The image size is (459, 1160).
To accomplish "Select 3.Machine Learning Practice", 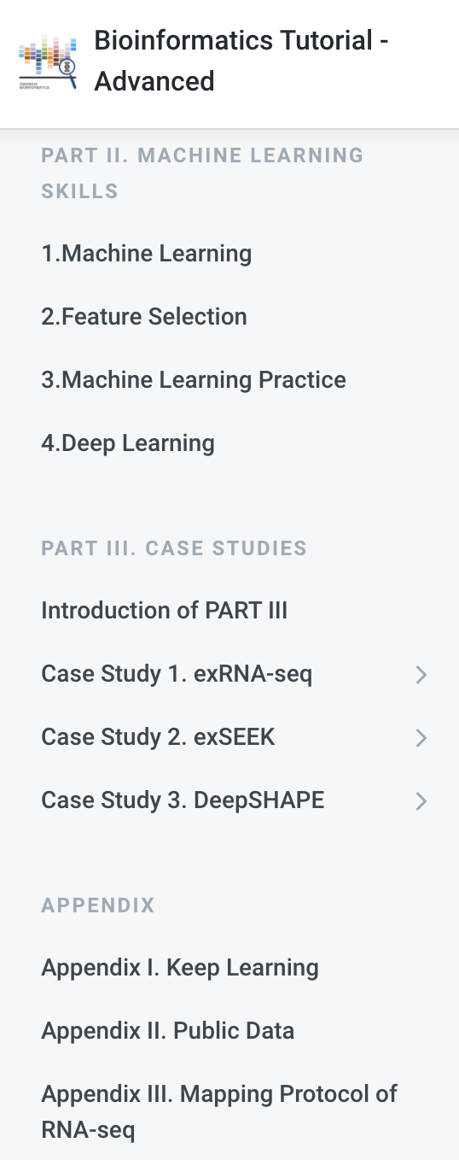I will (x=194, y=380).
